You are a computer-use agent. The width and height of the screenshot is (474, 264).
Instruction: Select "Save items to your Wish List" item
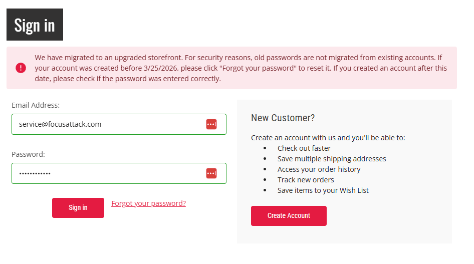(x=323, y=190)
